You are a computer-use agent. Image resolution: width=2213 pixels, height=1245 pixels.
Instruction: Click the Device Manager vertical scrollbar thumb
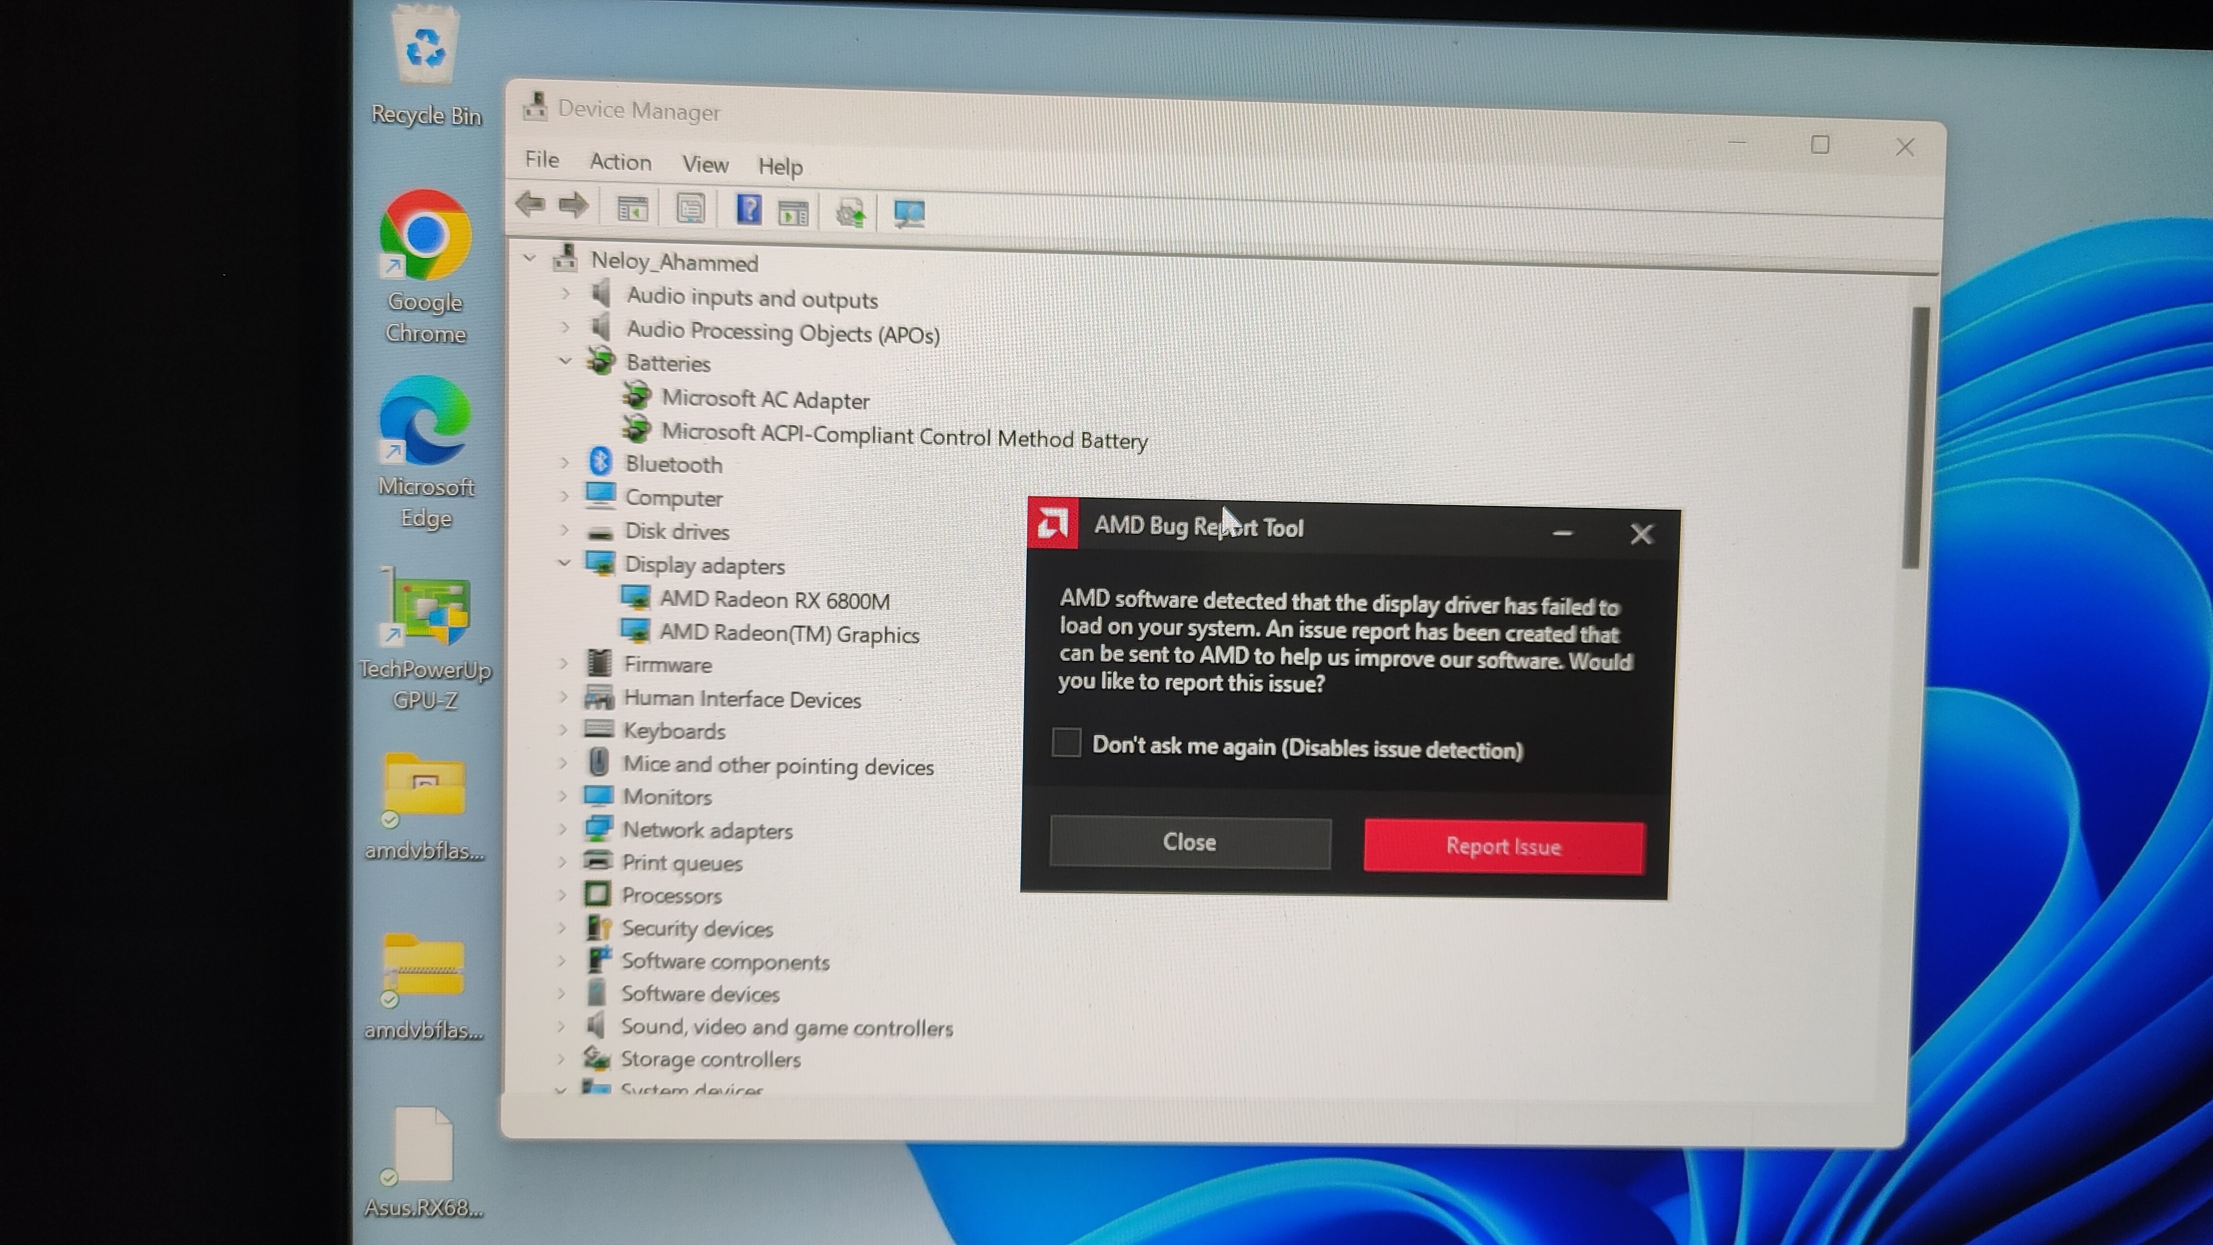1915,438
